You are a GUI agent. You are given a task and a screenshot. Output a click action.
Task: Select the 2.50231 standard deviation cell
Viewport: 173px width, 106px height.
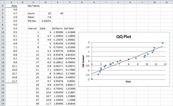tap(45, 21)
